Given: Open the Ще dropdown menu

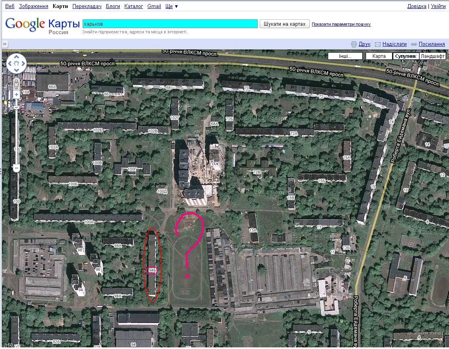Looking at the screenshot, I should [172, 6].
